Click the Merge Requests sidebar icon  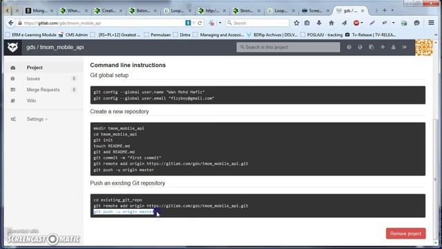[12, 90]
